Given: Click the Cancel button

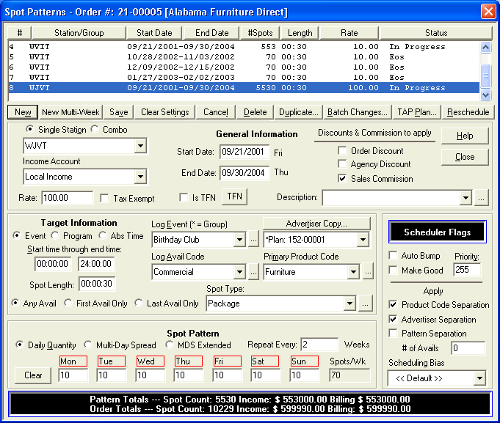Looking at the screenshot, I should [x=216, y=112].
